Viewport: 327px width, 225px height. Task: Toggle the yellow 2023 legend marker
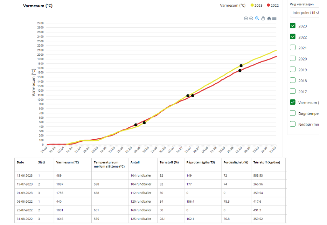(x=252, y=5)
